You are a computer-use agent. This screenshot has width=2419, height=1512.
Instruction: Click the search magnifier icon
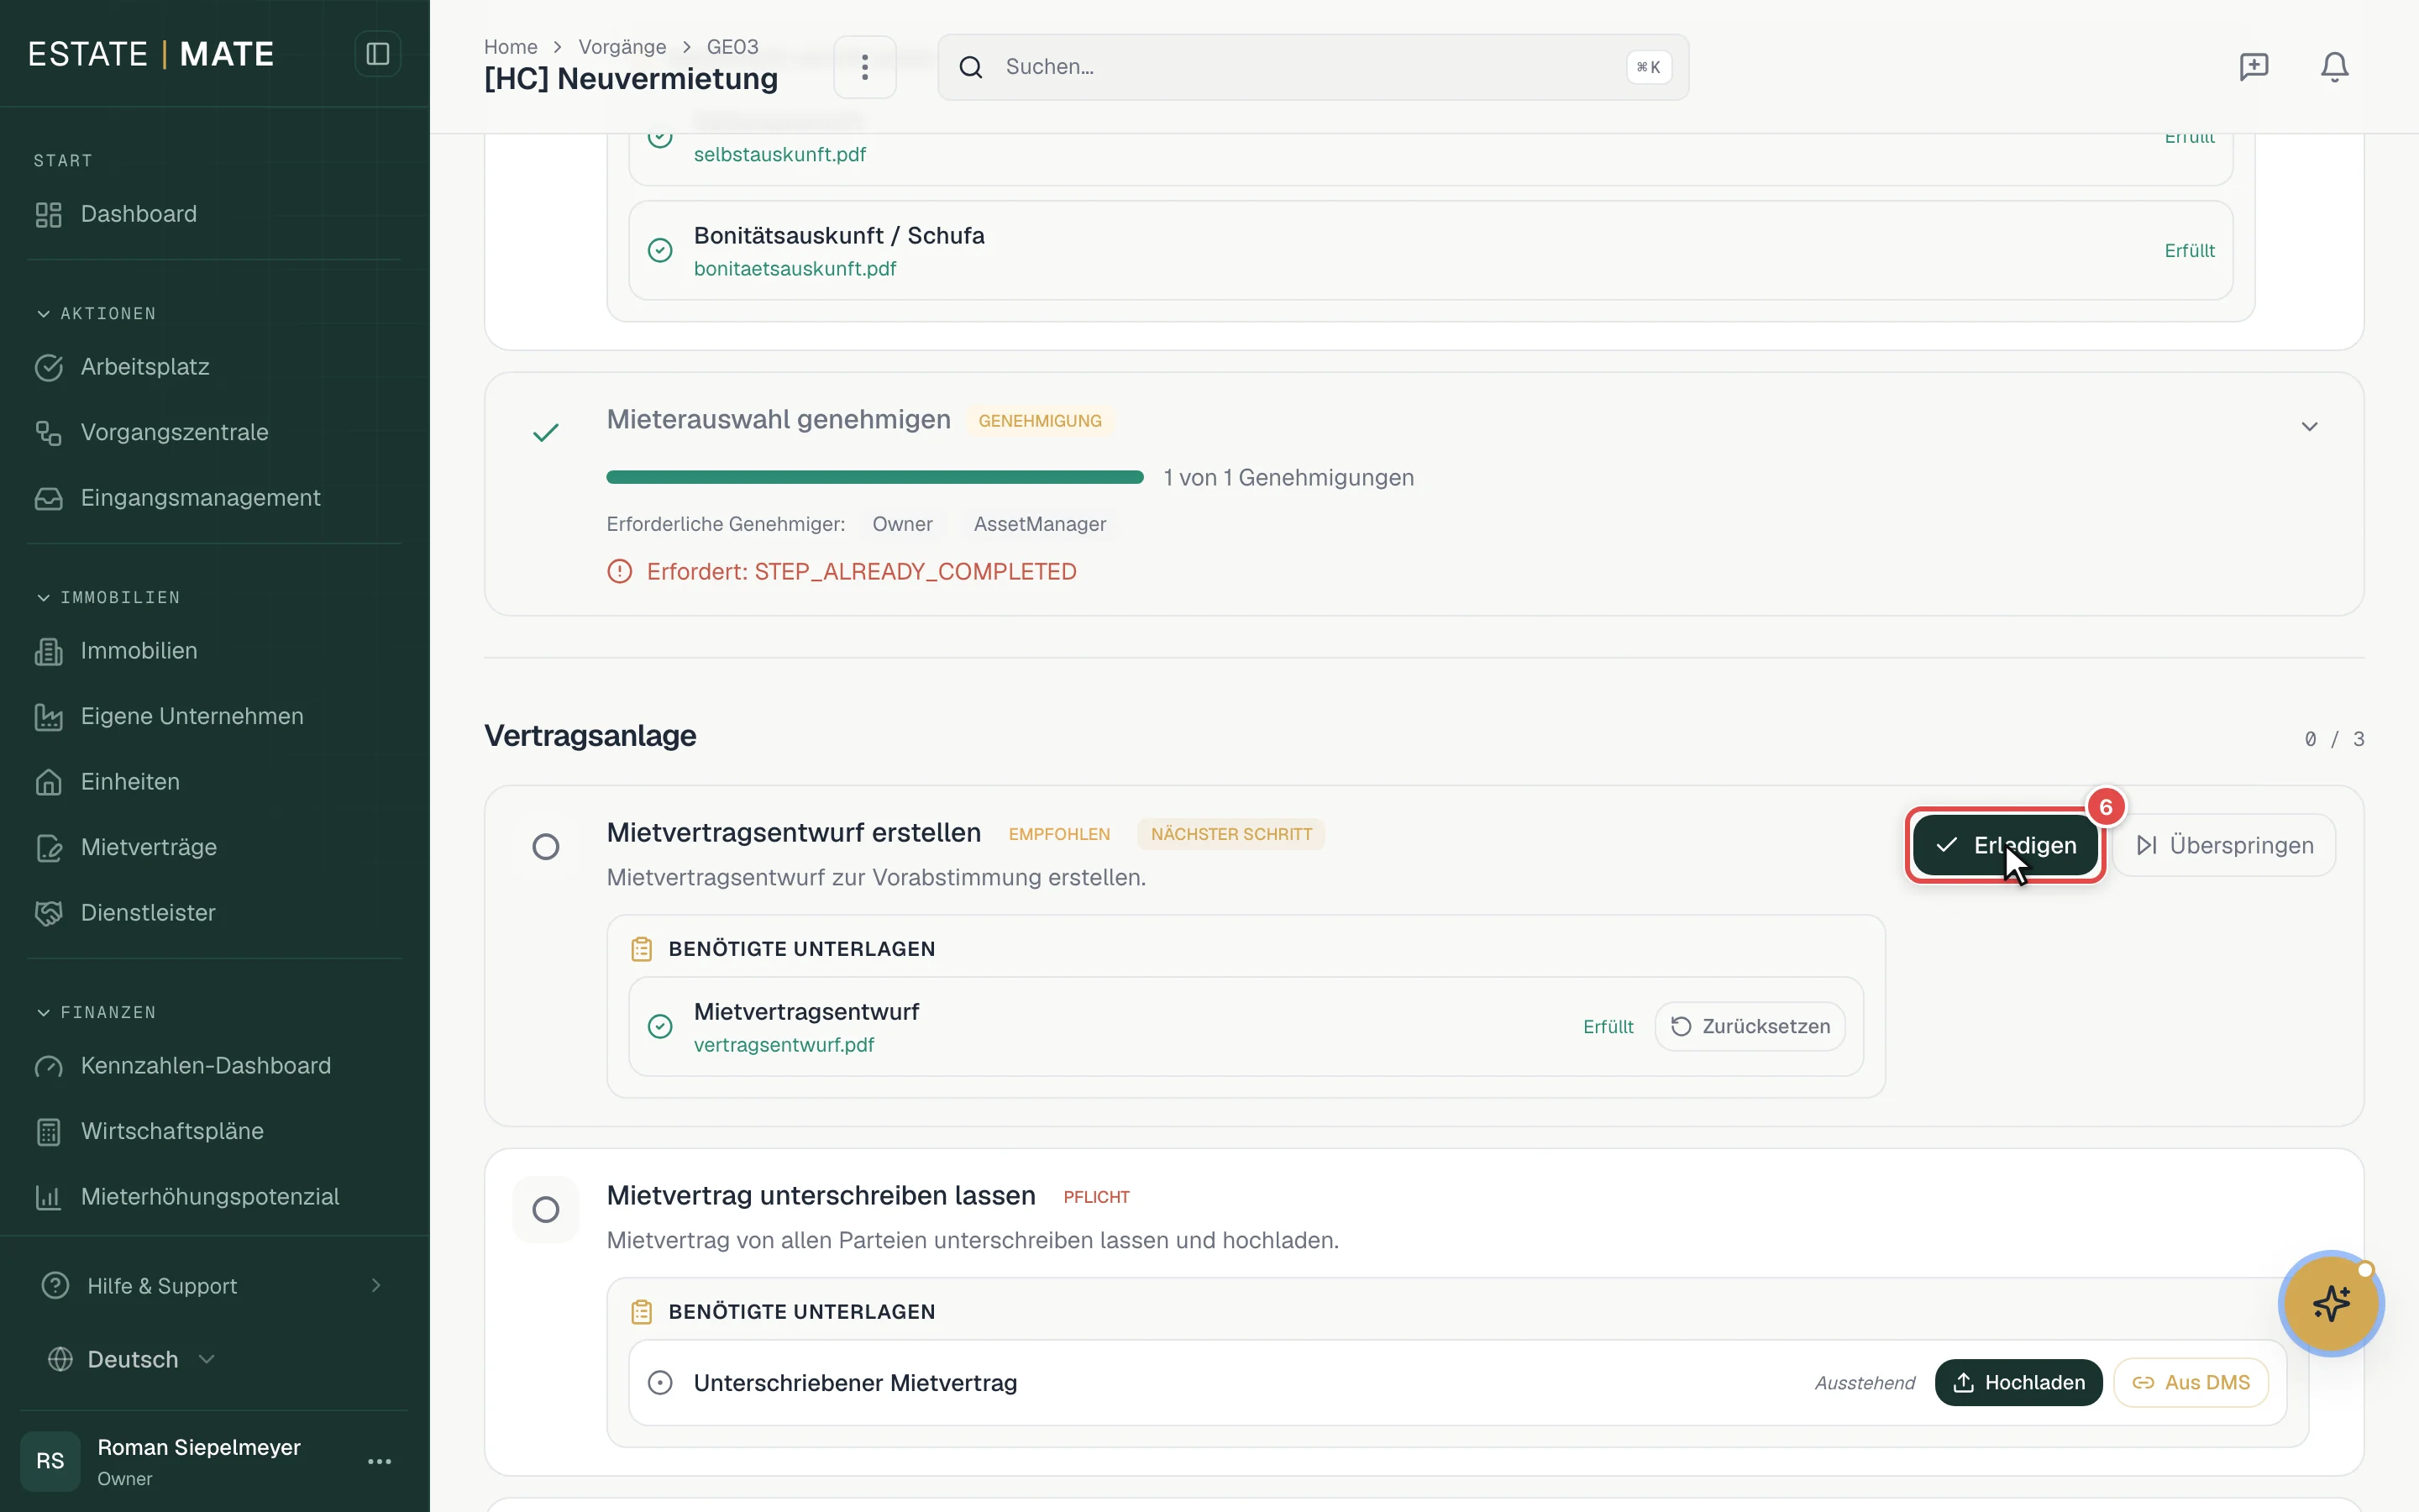971,67
